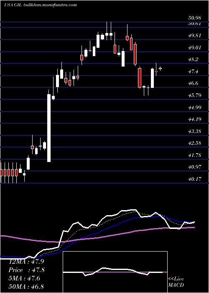Click the 45.79 price axis label
This screenshot has height=293, width=209.
coord(194,95)
